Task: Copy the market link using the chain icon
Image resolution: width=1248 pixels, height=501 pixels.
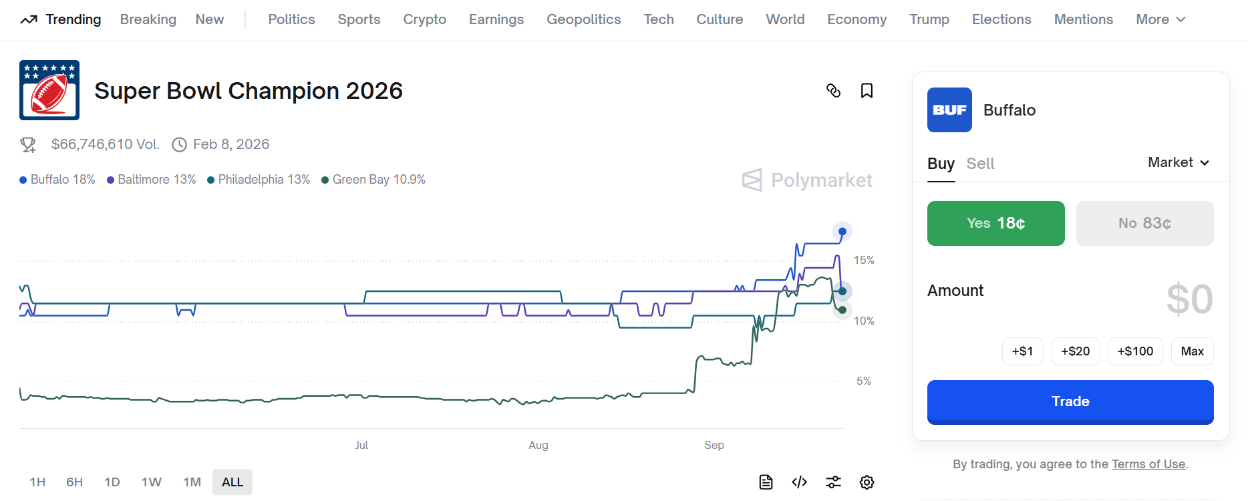Action: (x=833, y=91)
